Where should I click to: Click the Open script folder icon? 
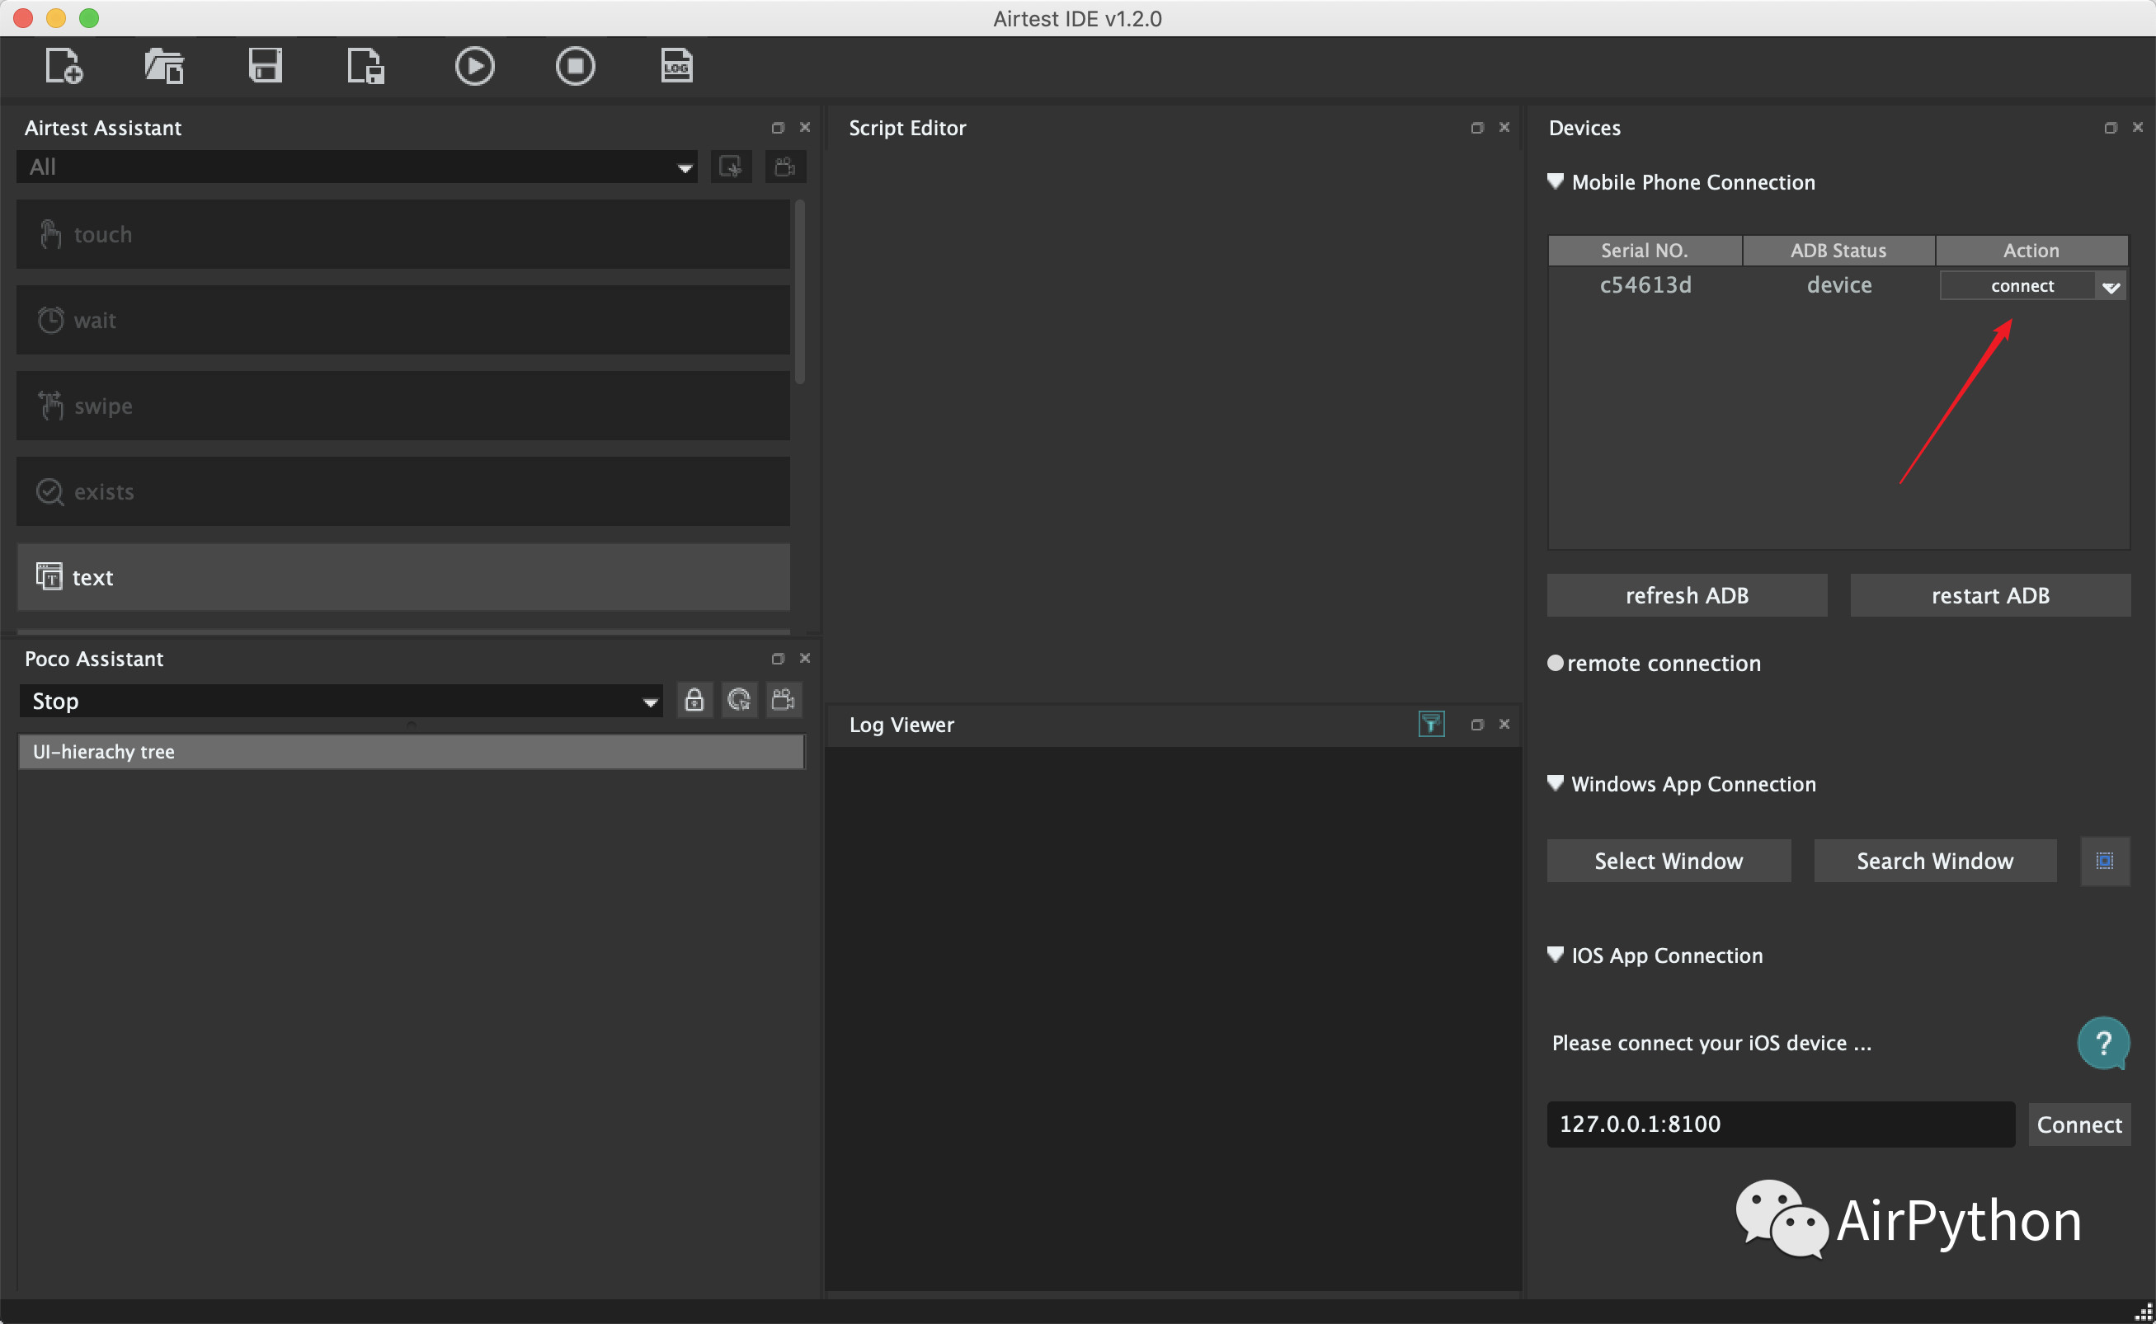tap(164, 67)
